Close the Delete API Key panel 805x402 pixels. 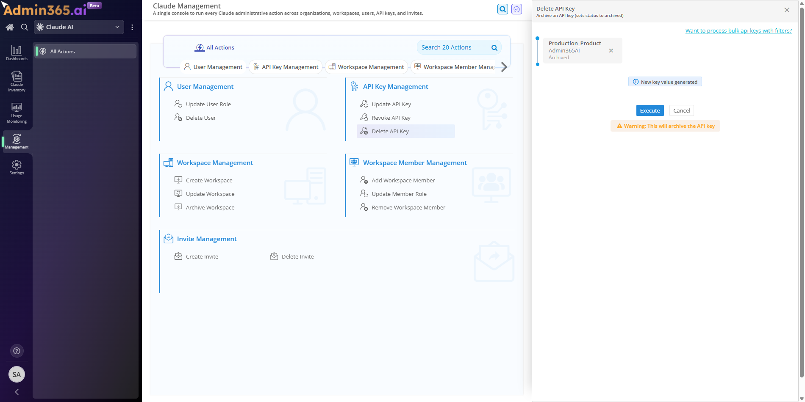[787, 10]
